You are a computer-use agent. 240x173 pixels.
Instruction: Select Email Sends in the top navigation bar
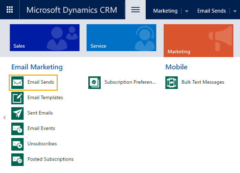[x=211, y=11]
